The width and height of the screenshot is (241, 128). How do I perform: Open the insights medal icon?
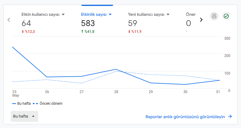214,16
